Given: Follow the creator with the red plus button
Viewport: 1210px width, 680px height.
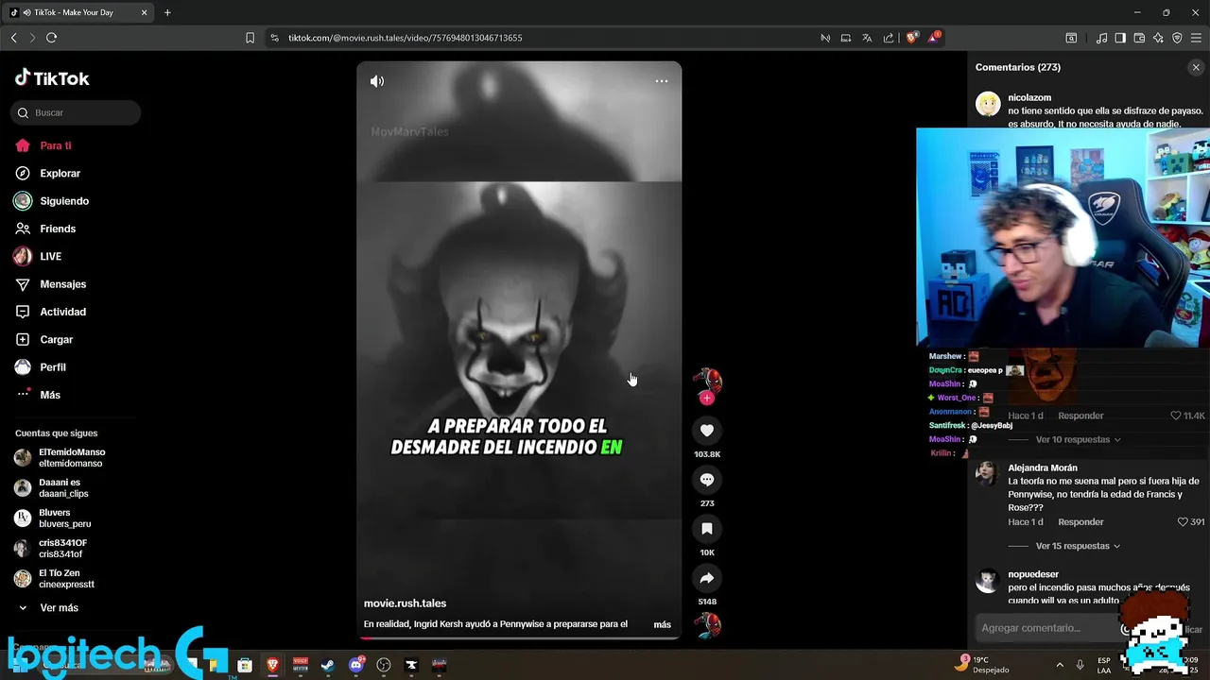Looking at the screenshot, I should pyautogui.click(x=706, y=398).
